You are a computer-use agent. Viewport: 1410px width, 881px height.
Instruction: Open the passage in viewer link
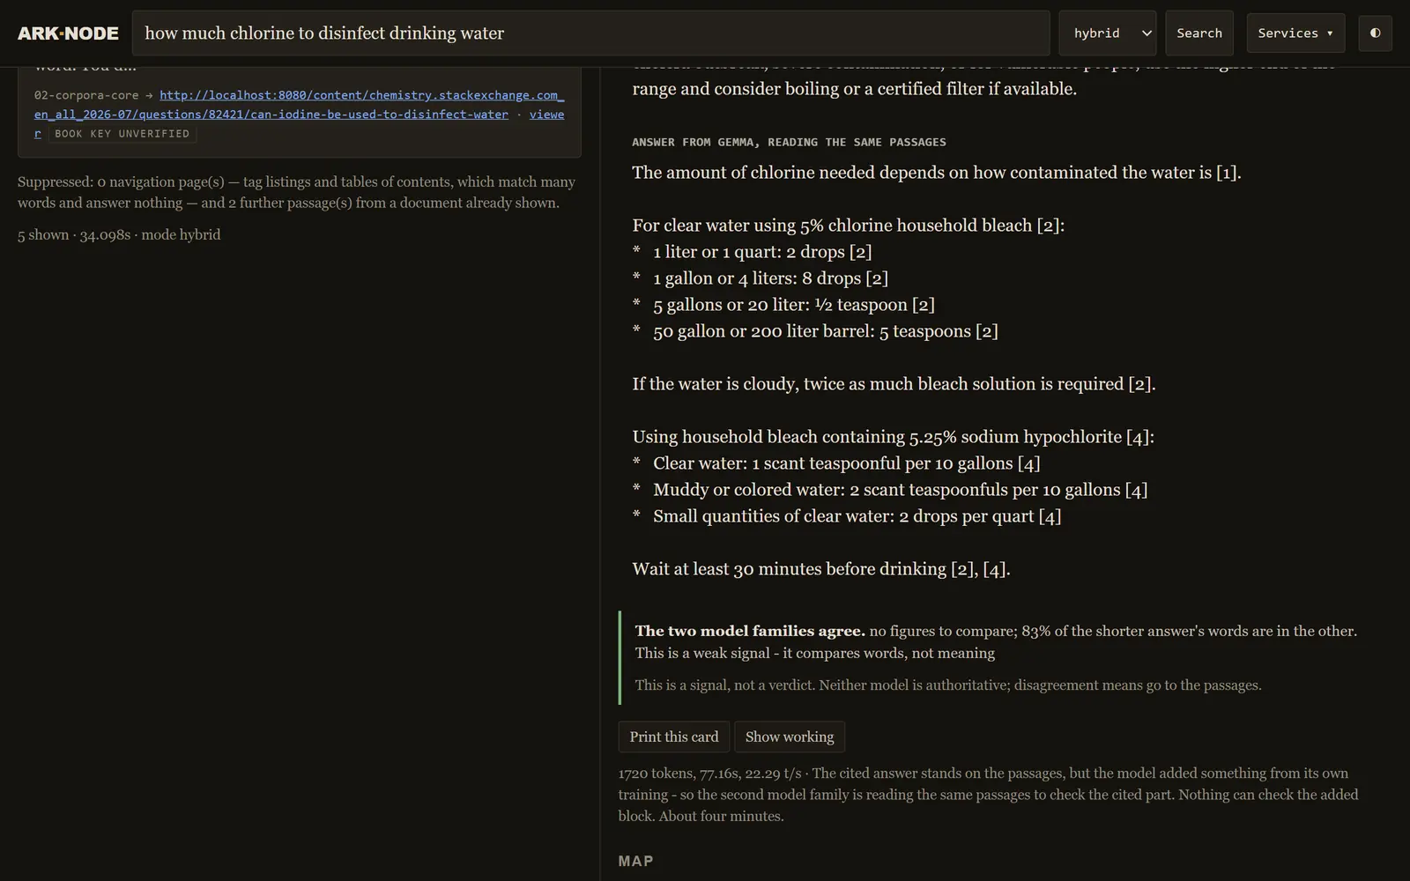point(546,115)
